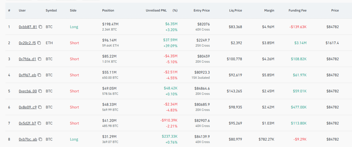Open user 0x8e09..c9 profile link
Screen dimensions: 352x147
click(x=28, y=107)
